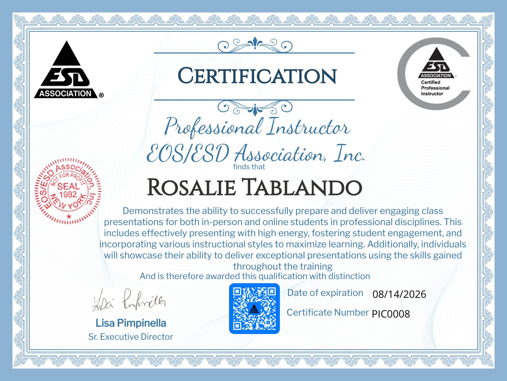The height and width of the screenshot is (381, 507).
Task: Click the blue QR code
Action: [x=254, y=309]
